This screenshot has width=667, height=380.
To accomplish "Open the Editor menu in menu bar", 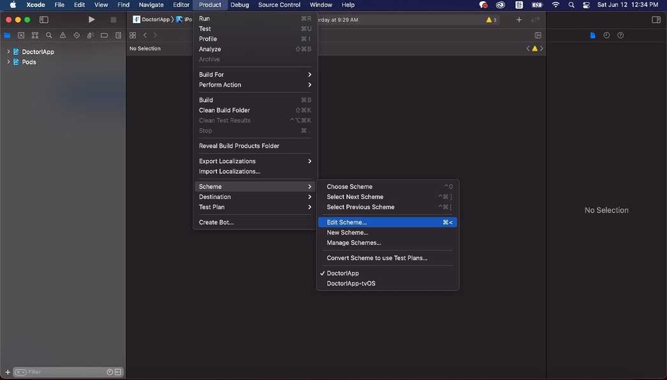I will (181, 4).
